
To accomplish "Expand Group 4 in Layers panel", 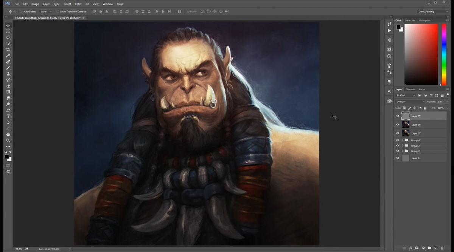I will pyautogui.click(x=402, y=140).
